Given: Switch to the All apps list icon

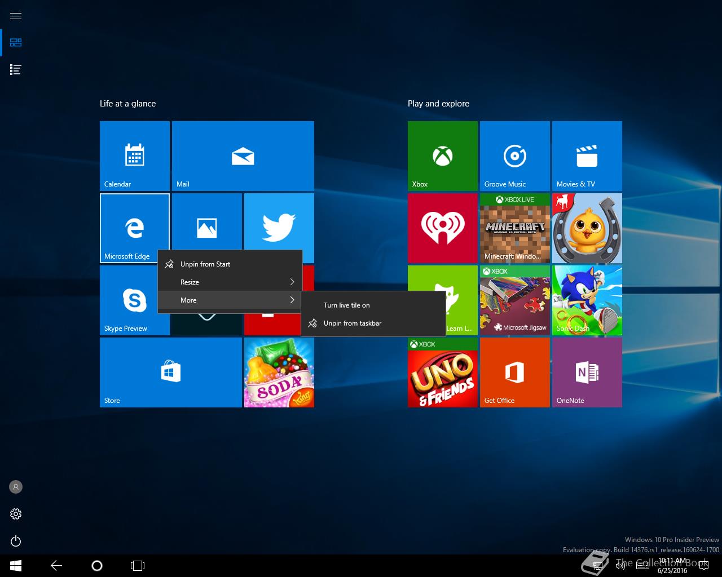Looking at the screenshot, I should click(x=16, y=70).
